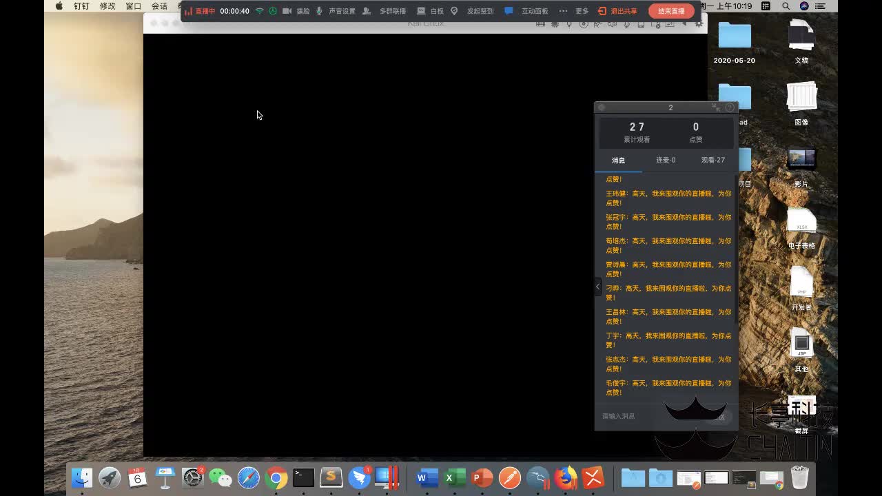Open the 钉钉 app menu

[x=81, y=6]
